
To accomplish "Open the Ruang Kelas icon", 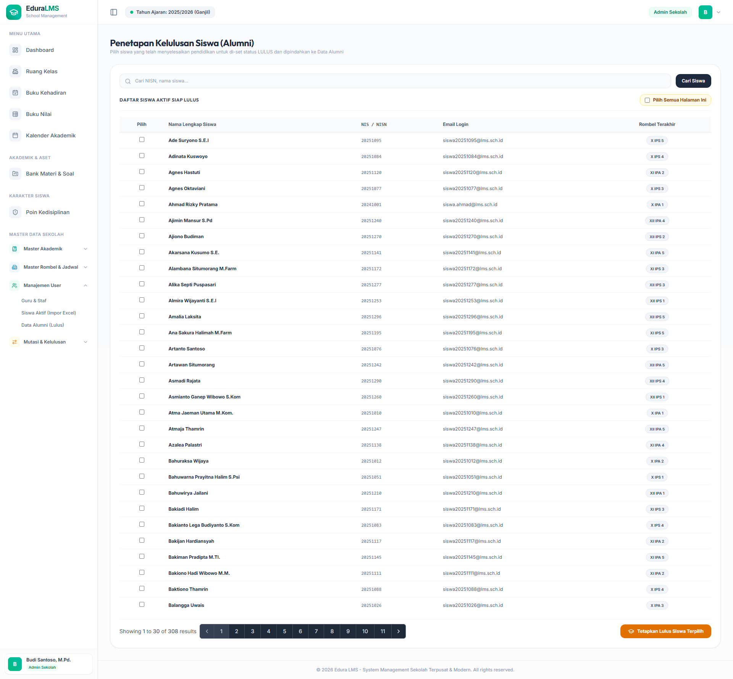I will [15, 71].
